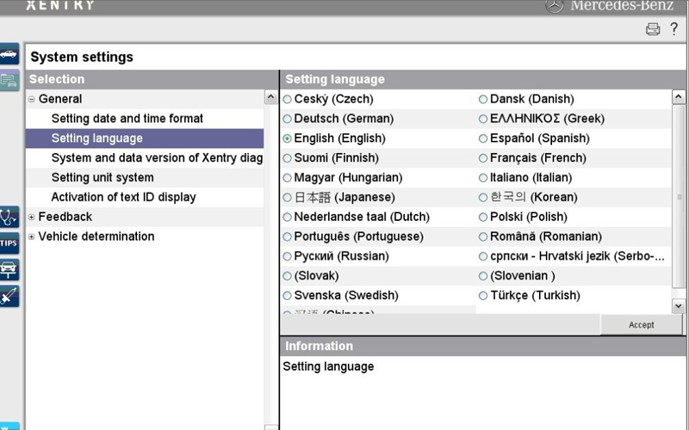Image resolution: width=689 pixels, height=430 pixels.
Task: Open the TIPS sidebar icon
Action: 9,243
